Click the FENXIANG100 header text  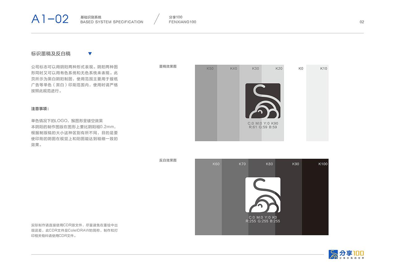(x=183, y=22)
